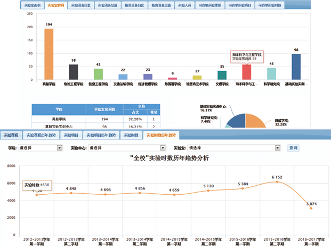The width and height of the screenshot is (331, 248).
Task: Click the orange 商船学院 bar showing 194
Action: click(49, 54)
